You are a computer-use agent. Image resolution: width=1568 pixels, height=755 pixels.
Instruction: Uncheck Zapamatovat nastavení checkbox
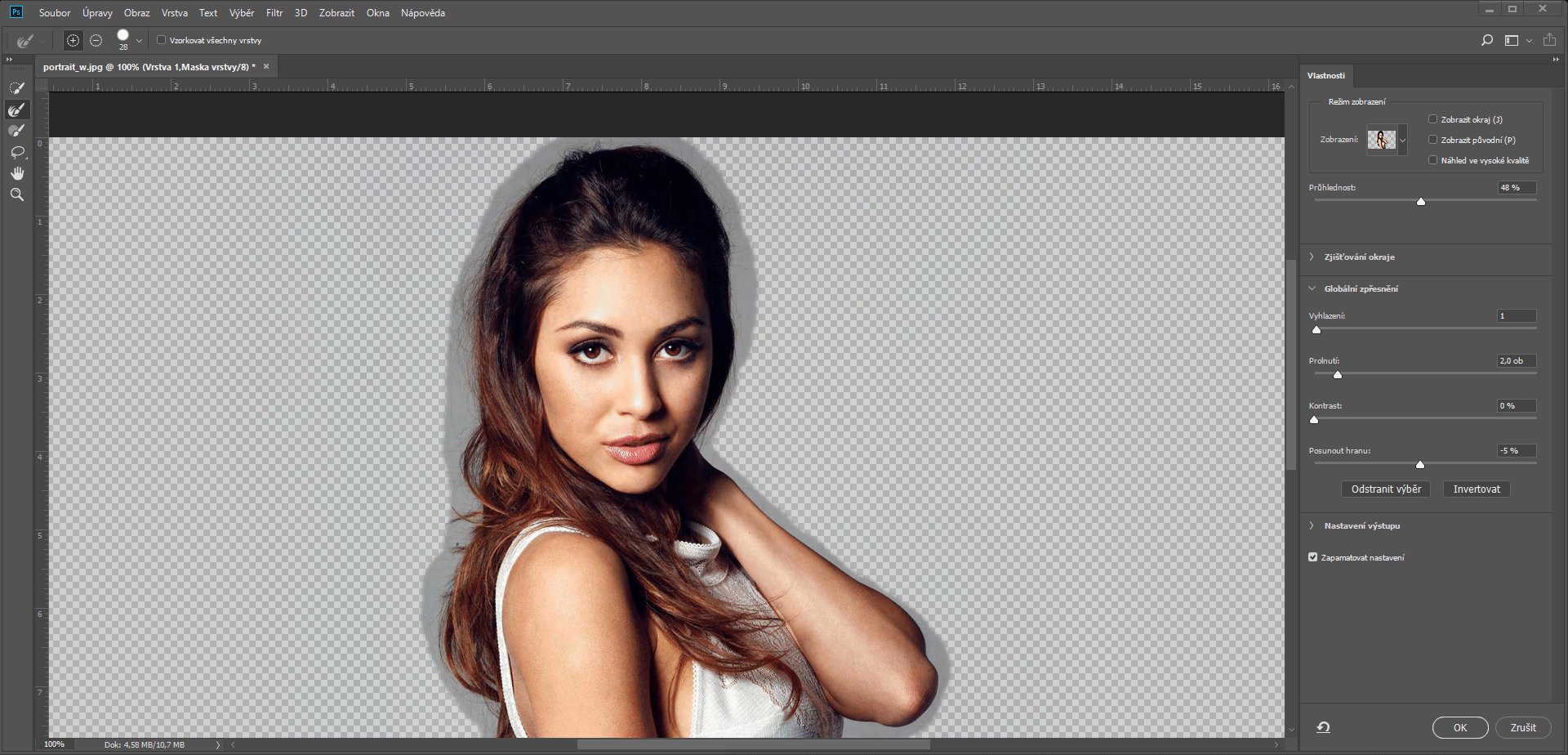click(x=1313, y=557)
